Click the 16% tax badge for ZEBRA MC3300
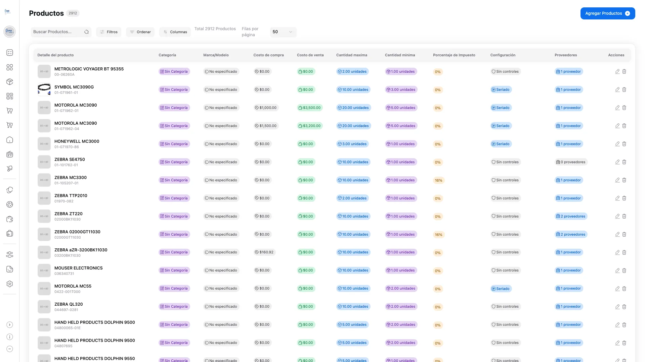The height and width of the screenshot is (362, 645). (x=438, y=180)
